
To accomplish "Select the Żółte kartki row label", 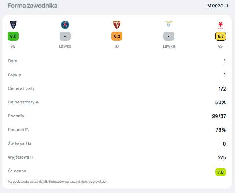I will pyautogui.click(x=19, y=143).
